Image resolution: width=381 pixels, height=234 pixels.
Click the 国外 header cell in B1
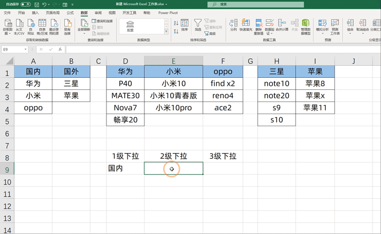coord(71,72)
